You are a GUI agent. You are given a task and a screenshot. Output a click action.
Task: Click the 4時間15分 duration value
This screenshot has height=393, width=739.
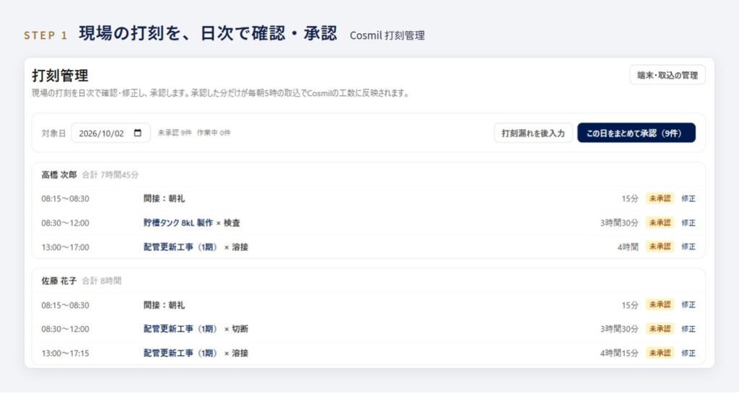619,353
